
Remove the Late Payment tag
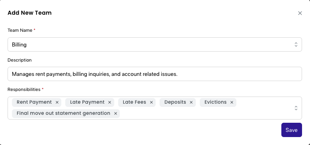pyautogui.click(x=109, y=102)
